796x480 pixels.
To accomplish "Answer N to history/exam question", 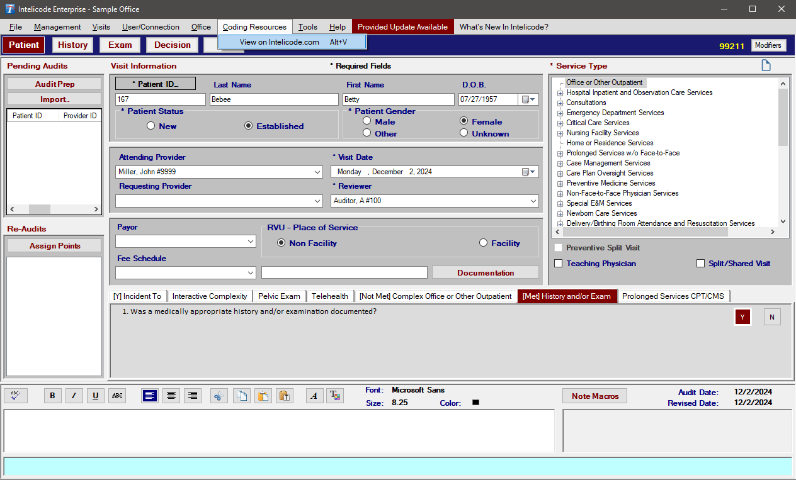I will point(772,317).
